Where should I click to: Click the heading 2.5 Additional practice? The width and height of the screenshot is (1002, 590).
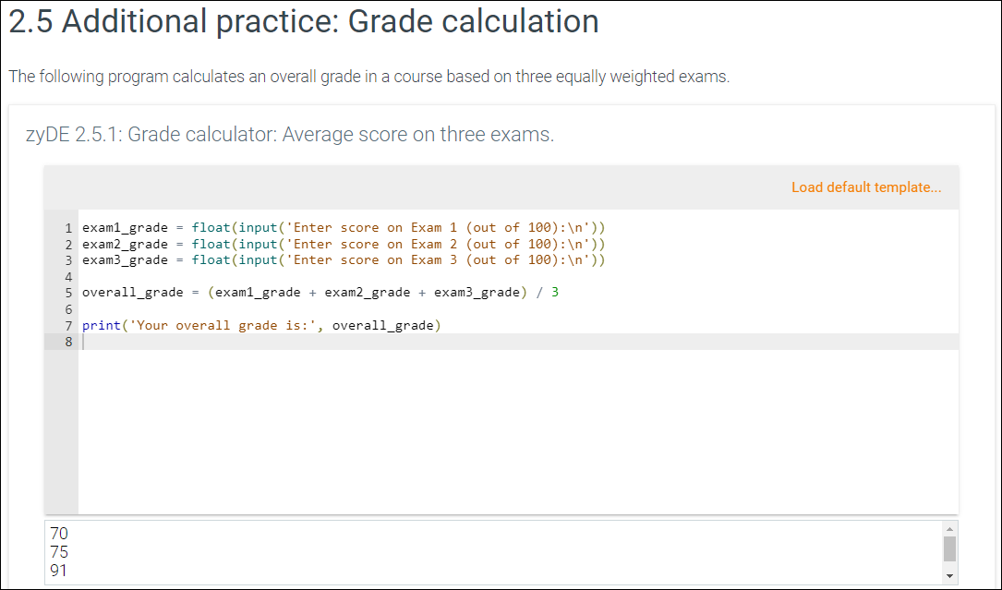pyautogui.click(x=302, y=21)
